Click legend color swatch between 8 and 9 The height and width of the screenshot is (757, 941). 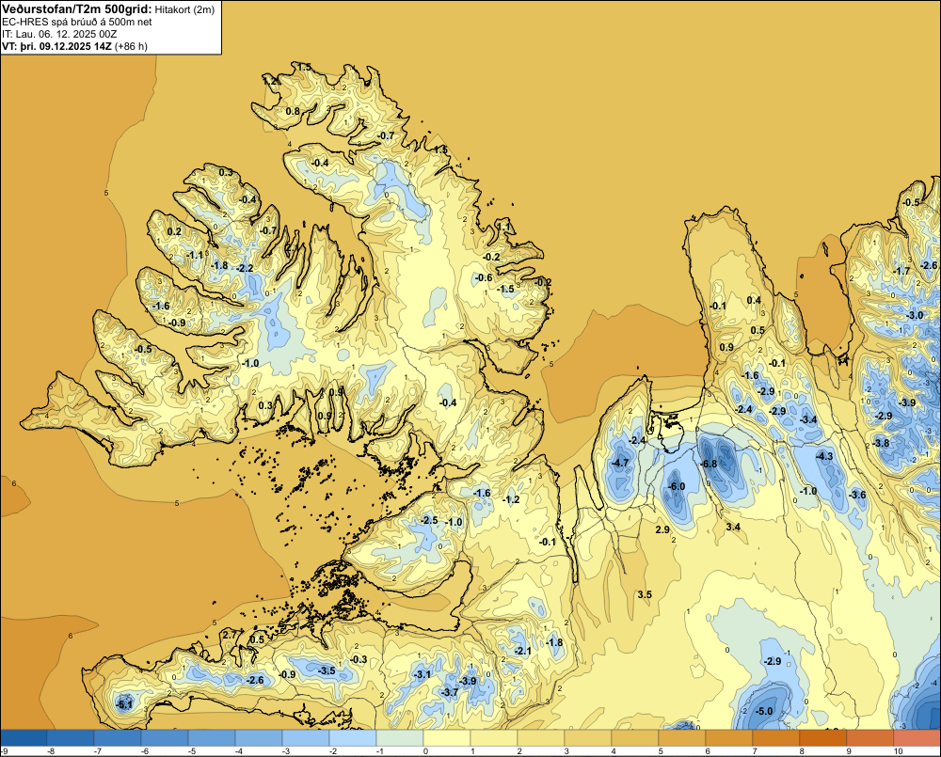pyautogui.click(x=822, y=737)
